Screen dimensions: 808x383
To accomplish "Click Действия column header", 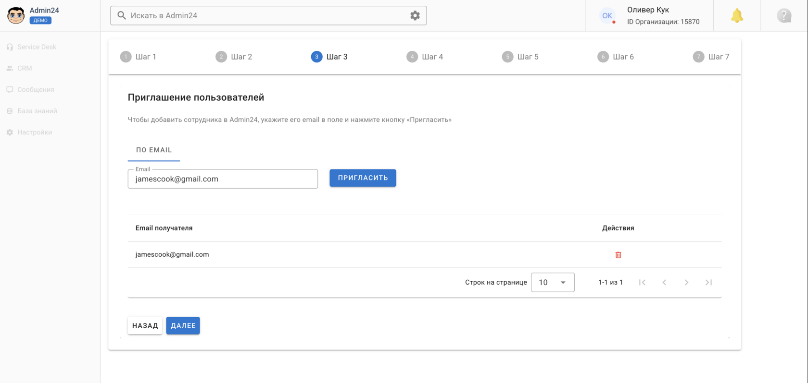I will tap(618, 228).
